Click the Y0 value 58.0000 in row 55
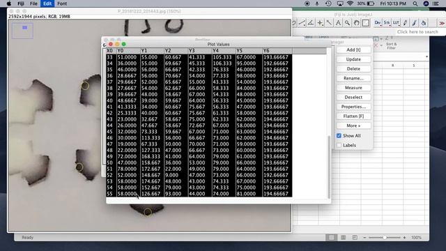Viewport: 446px width, 251px height. tap(127, 194)
